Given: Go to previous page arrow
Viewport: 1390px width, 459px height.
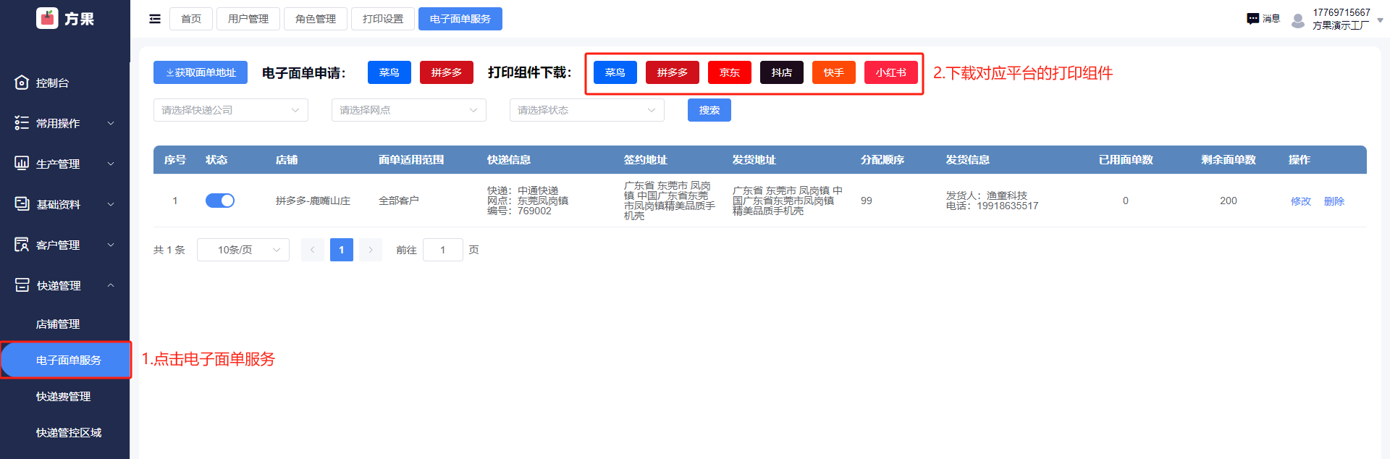Looking at the screenshot, I should pos(313,250).
